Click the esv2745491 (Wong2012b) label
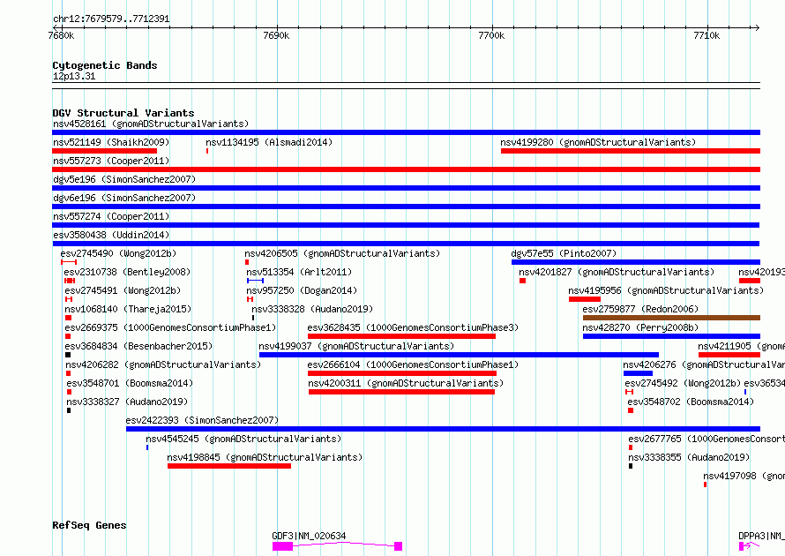Viewport: 785px width, 556px height. 123,290
